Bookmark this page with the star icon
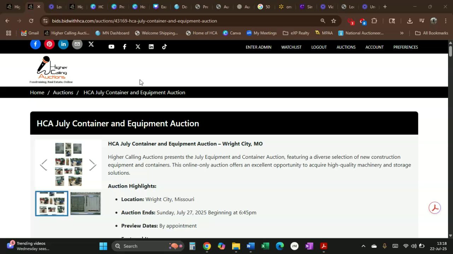This screenshot has height=254, width=453. click(x=333, y=21)
